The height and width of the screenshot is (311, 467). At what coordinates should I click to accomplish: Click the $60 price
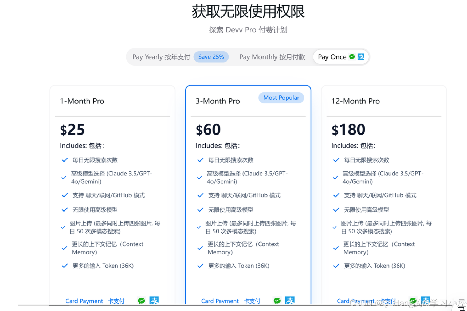(x=208, y=130)
